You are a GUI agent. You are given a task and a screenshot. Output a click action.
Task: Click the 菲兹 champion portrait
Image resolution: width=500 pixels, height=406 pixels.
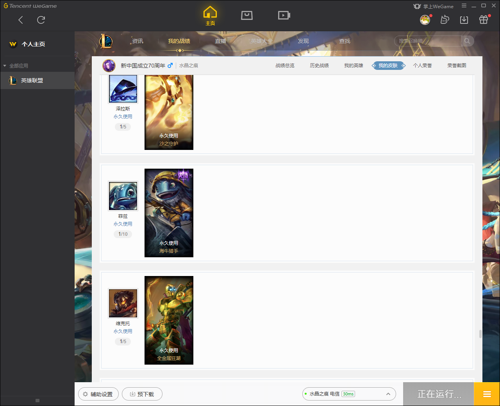[x=123, y=196]
